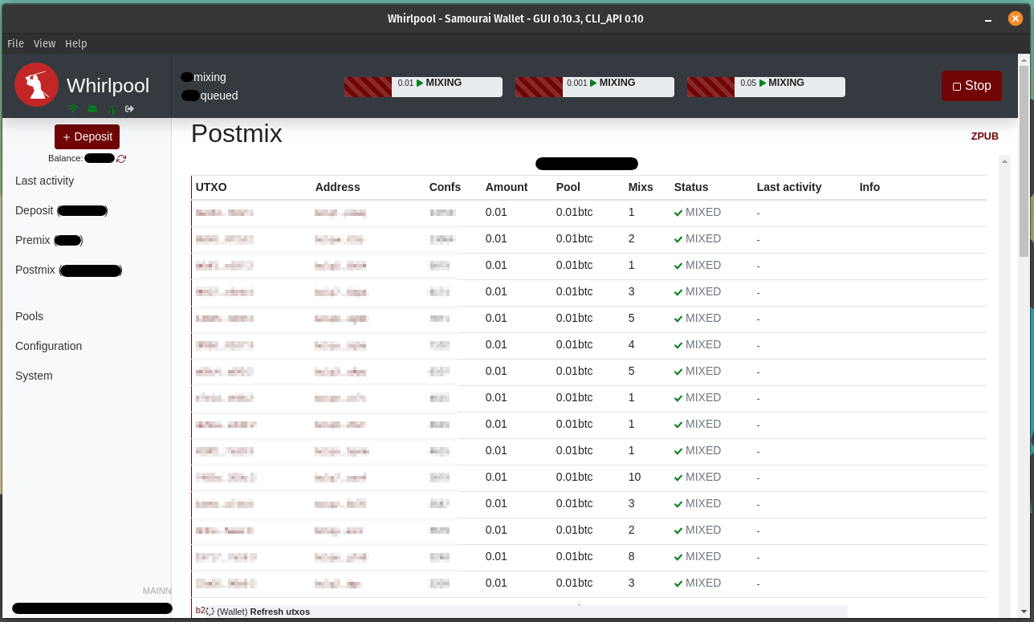This screenshot has width=1034, height=622.
Task: Close the Whirlpool window with the orange button
Action: (1016, 18)
